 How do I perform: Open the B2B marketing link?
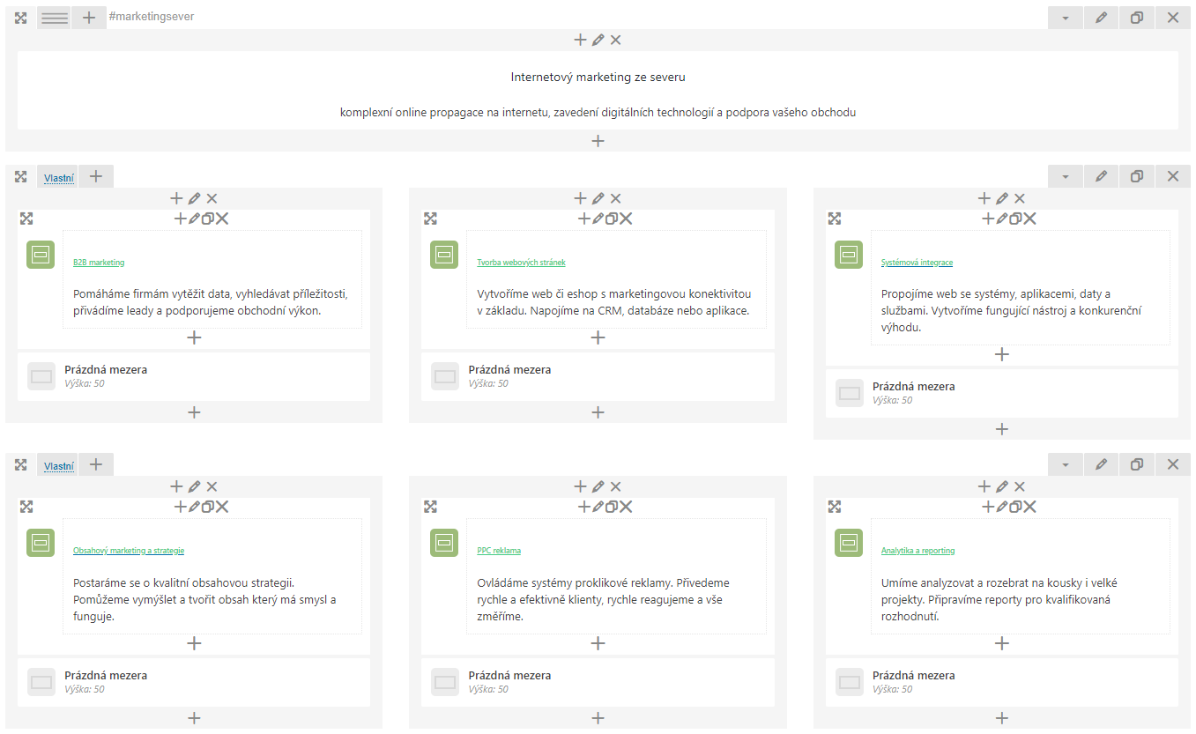[99, 263]
